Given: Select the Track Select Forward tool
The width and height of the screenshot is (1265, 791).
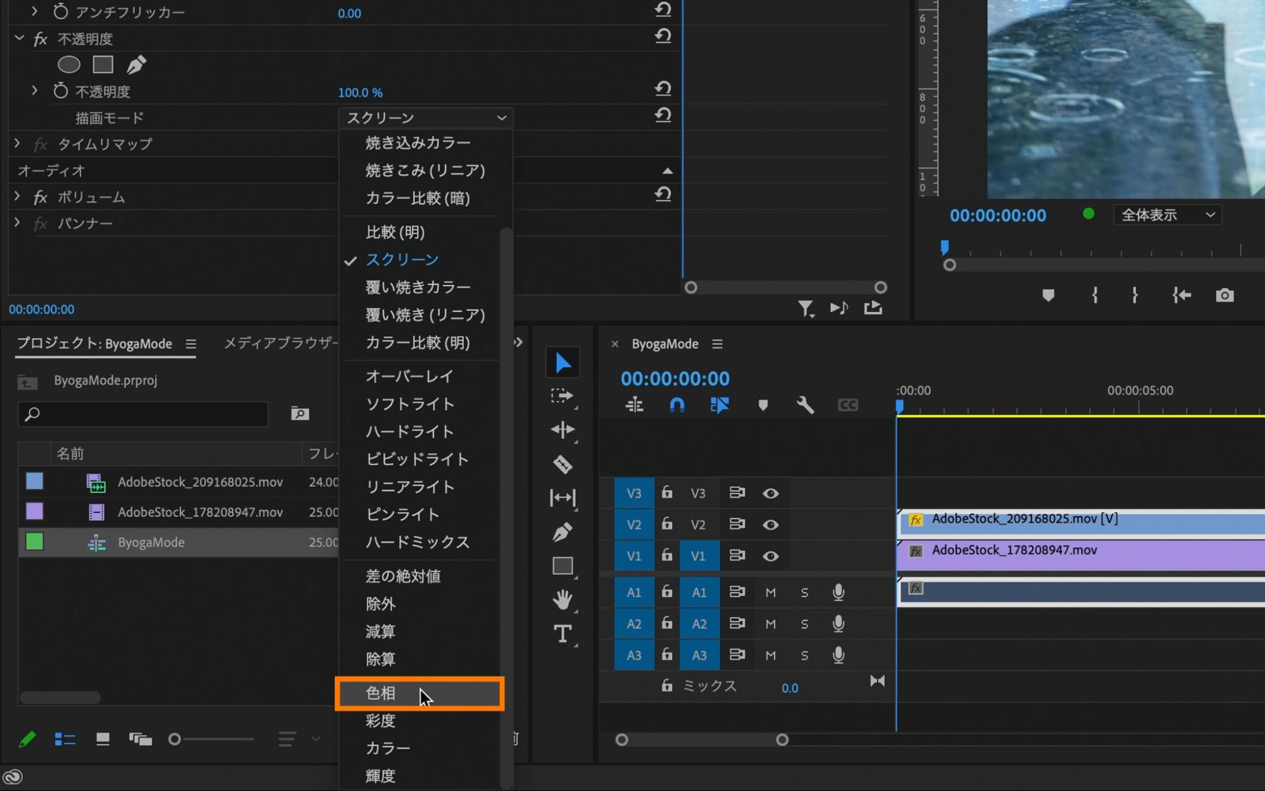Looking at the screenshot, I should point(562,396).
